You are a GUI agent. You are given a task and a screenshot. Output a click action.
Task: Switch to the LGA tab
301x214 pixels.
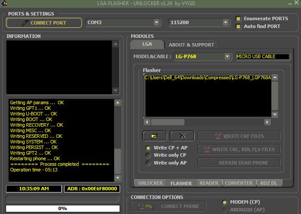[147, 44]
